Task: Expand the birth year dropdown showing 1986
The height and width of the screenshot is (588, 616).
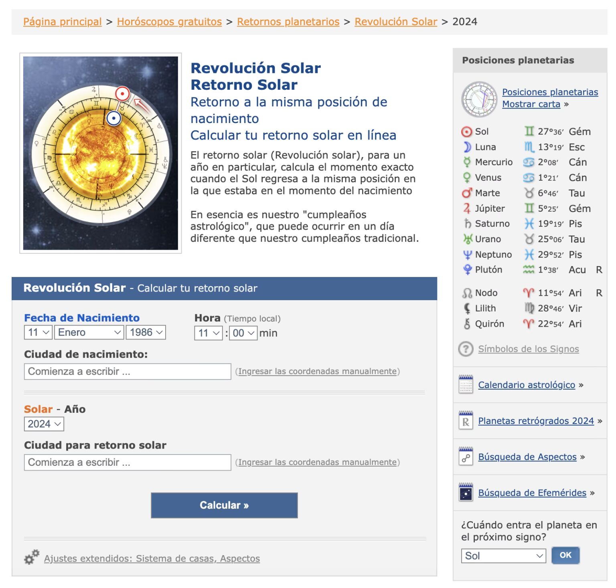Action: click(x=146, y=332)
